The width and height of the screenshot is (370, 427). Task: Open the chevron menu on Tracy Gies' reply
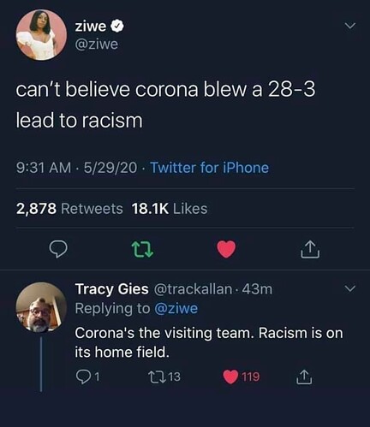pos(350,288)
